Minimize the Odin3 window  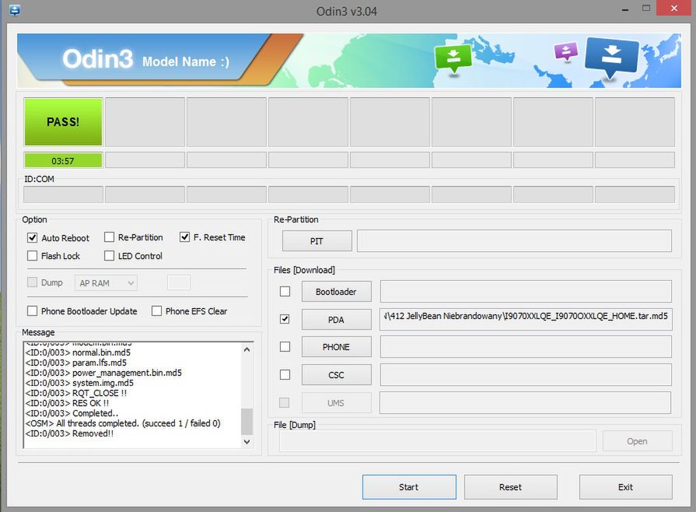pyautogui.click(x=625, y=9)
